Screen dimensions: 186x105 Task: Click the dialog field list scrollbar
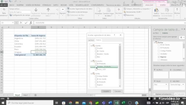[x=120, y=62]
